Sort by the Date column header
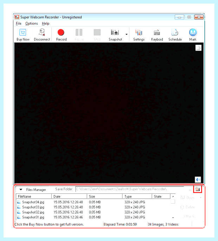Viewport: 218px width, 241px height. point(69,197)
